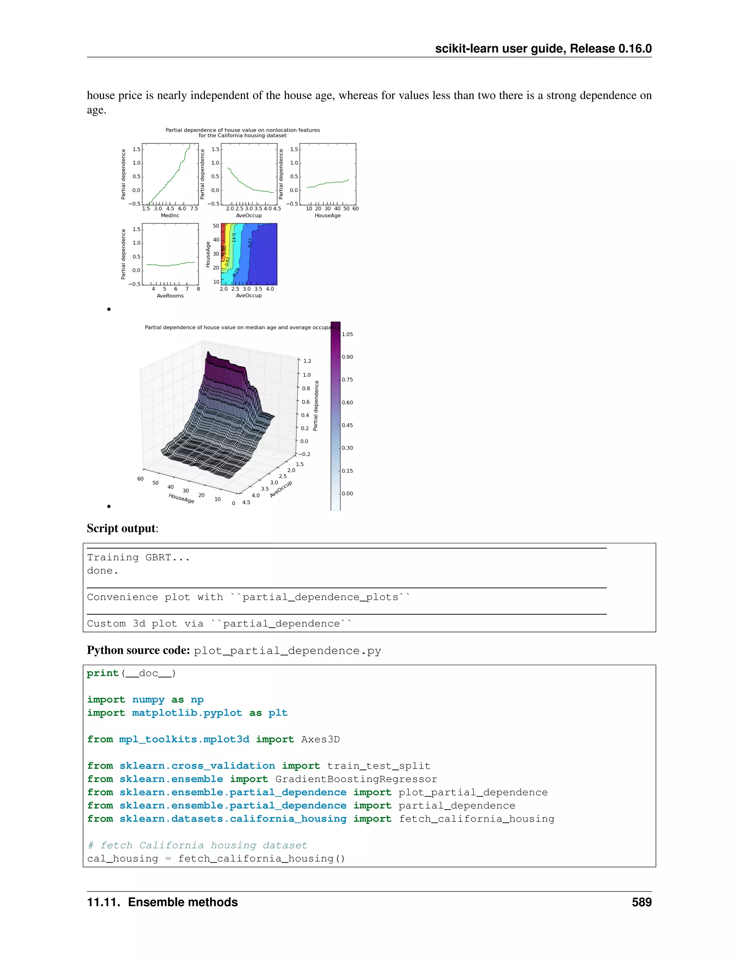Click the train_test_split import line
Viewport: 739px width, 957px height.
(x=259, y=766)
